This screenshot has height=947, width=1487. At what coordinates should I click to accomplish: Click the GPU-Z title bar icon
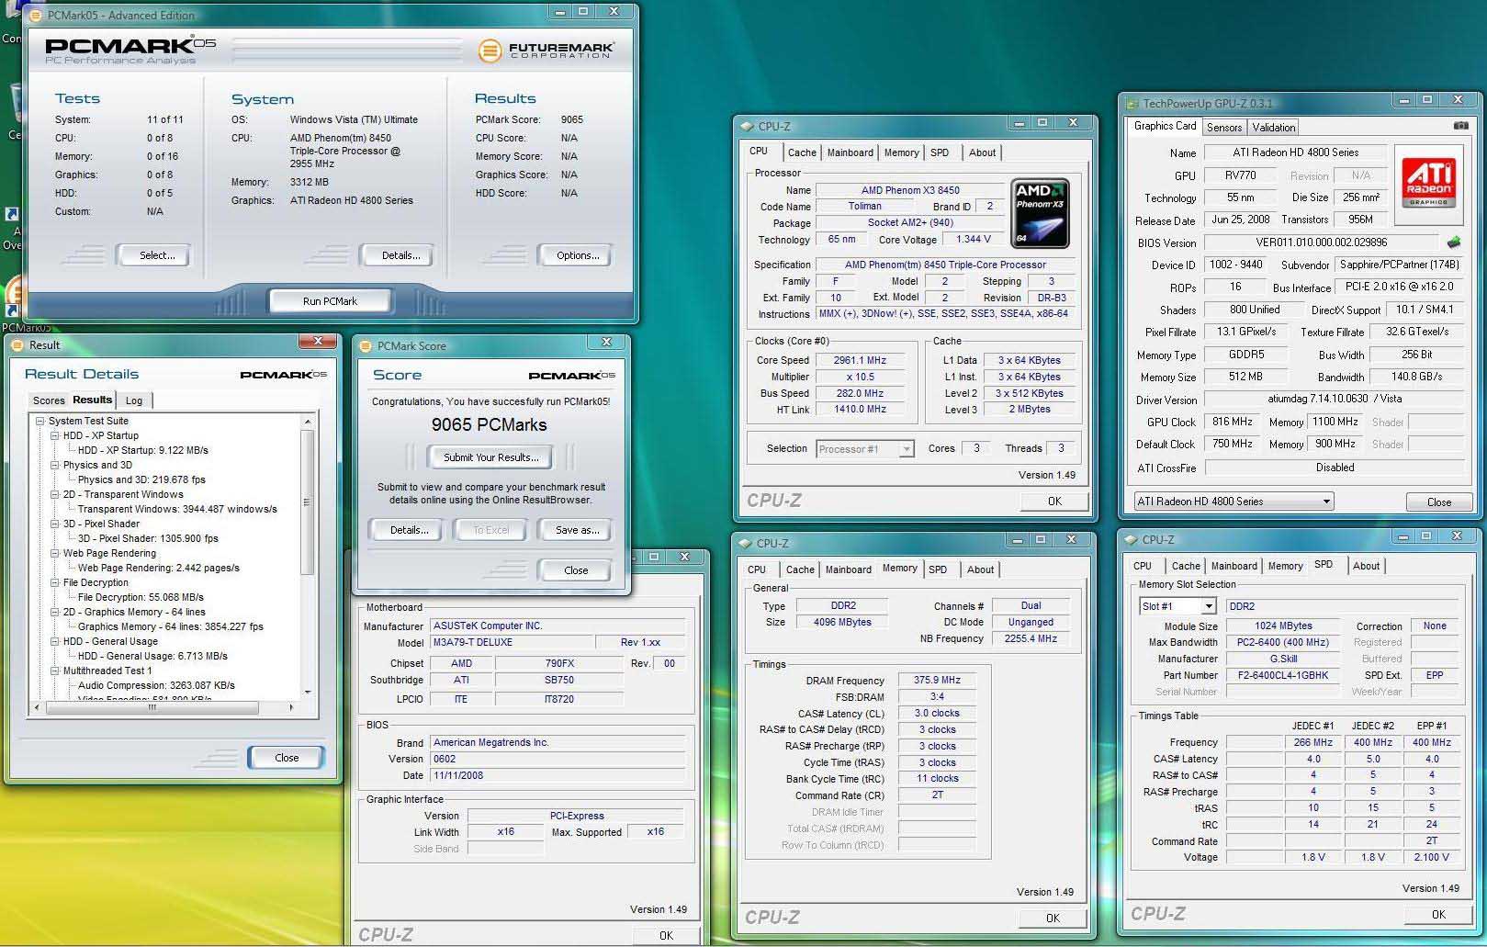point(1132,103)
